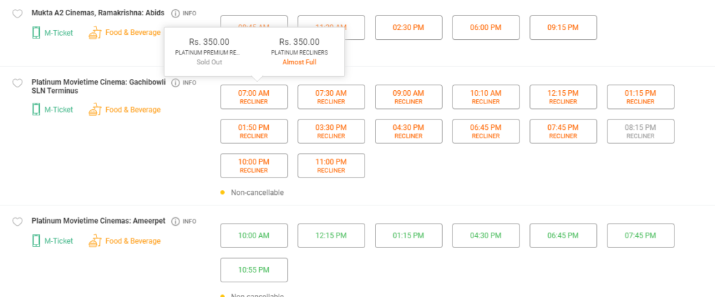715x297 pixels.
Task: Select 07:45 PM Recliner show at Gachibowli
Action: 563,131
